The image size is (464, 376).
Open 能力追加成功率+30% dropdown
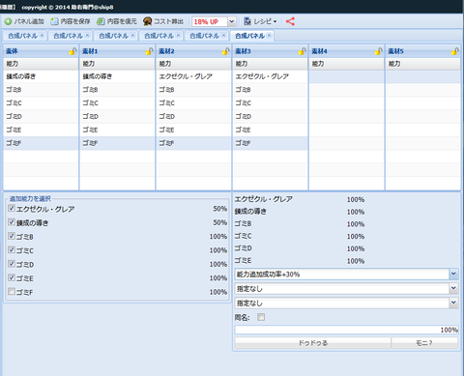click(x=453, y=275)
